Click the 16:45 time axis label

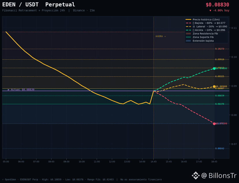[184, 161]
